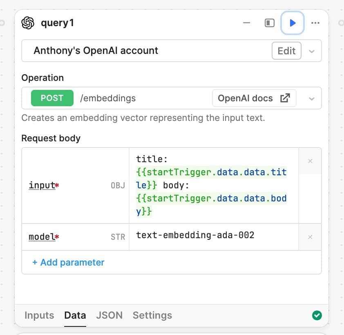Open OpenAI docs external link

pos(254,98)
